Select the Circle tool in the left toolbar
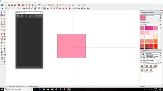The width and height of the screenshot is (163, 91). tap(2, 25)
